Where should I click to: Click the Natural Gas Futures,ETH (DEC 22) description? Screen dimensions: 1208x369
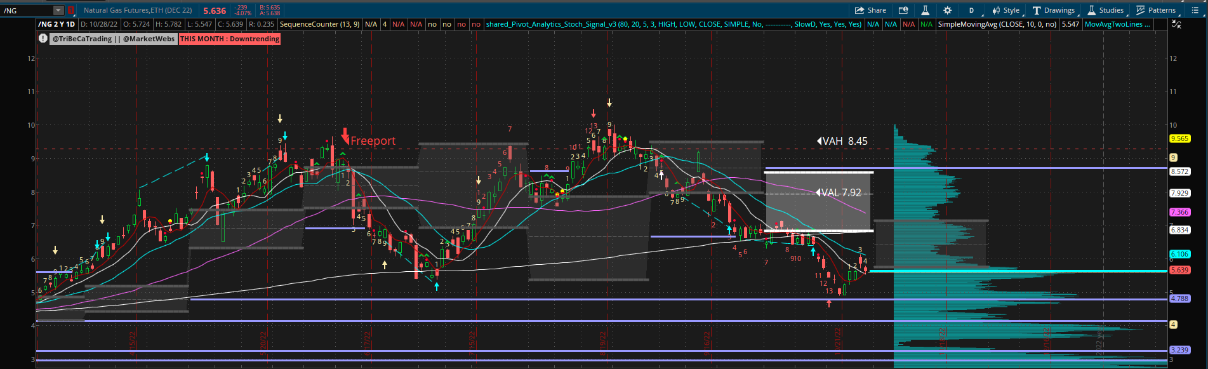click(138, 10)
